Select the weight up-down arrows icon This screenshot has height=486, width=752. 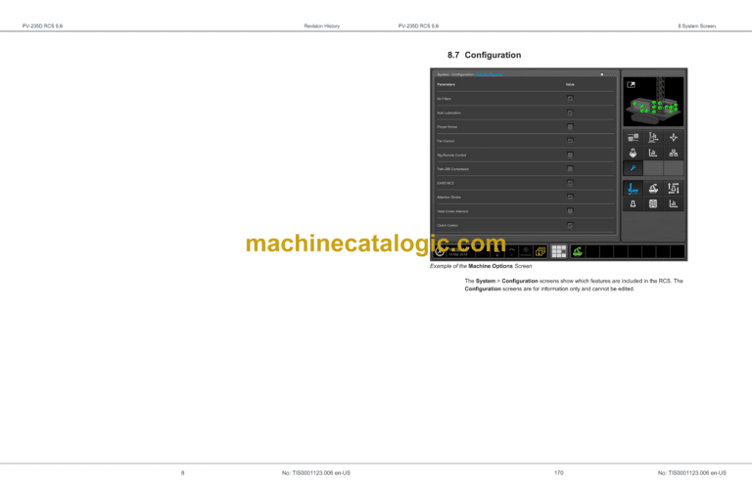(674, 189)
